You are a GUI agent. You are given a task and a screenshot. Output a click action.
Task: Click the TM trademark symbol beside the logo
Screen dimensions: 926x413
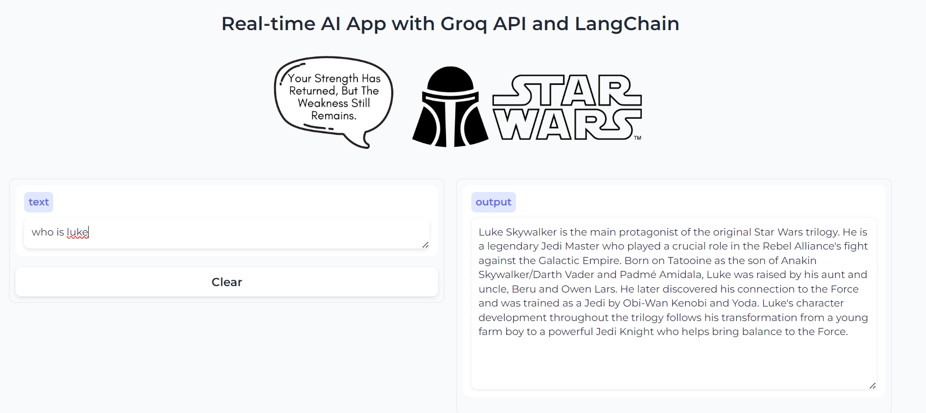(637, 138)
